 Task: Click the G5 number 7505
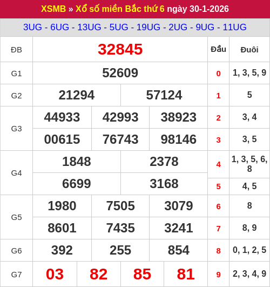coord(120,206)
